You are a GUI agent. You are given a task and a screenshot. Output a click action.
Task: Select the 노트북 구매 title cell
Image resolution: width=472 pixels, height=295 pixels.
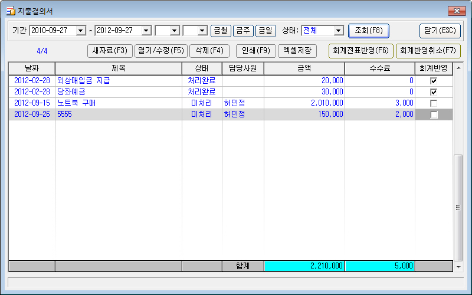tap(119, 103)
